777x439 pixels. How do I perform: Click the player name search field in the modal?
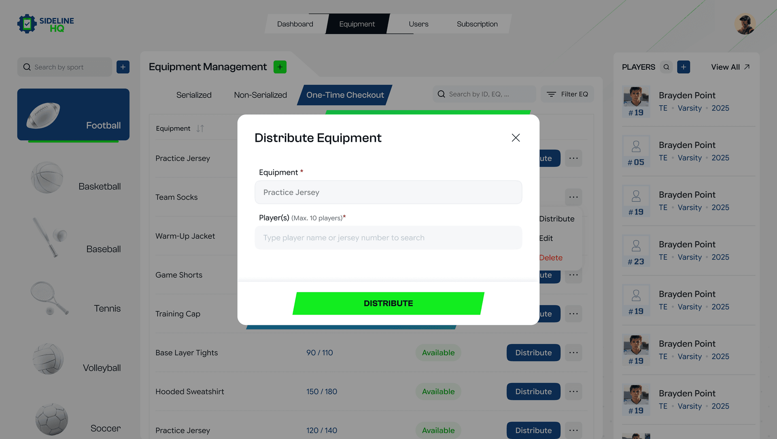point(388,238)
